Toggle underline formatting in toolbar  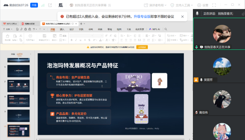(80, 40)
